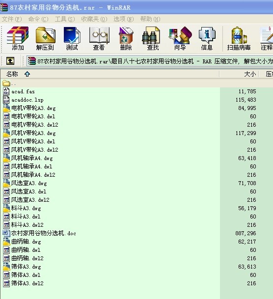Run the 测试 (Test) archive tool

pos(72,39)
